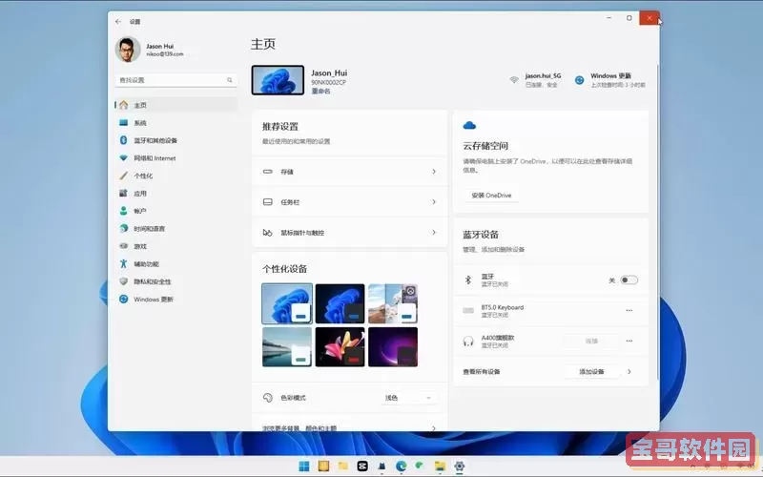Open the 任务栏 (Taskbar) recommended setting
The height and width of the screenshot is (477, 763).
tap(349, 202)
